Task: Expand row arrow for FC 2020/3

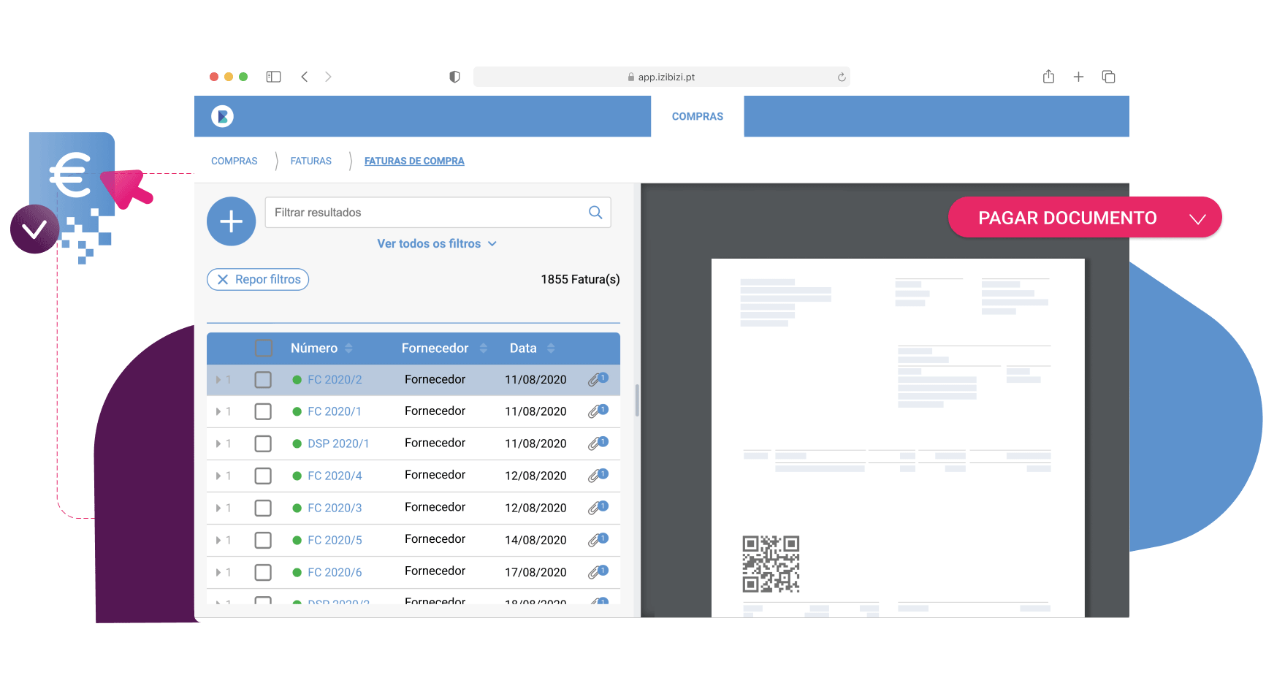Action: click(218, 508)
